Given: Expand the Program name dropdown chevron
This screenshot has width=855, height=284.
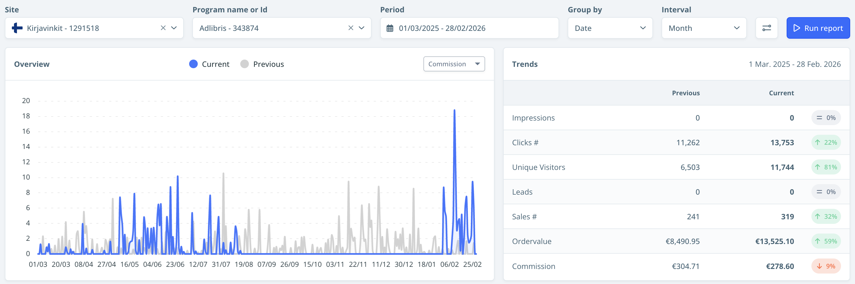Looking at the screenshot, I should pyautogui.click(x=361, y=28).
